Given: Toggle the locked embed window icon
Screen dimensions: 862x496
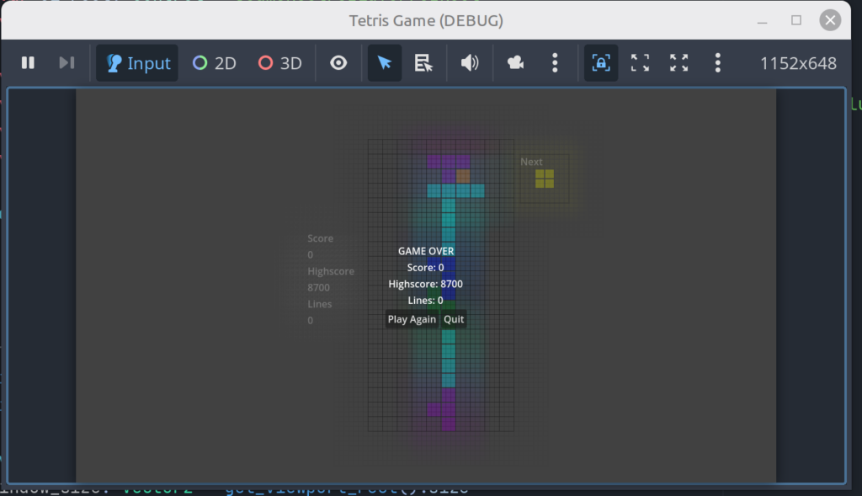Looking at the screenshot, I should coord(601,63).
